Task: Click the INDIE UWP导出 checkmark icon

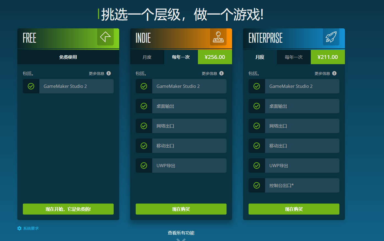Action: [144, 166]
